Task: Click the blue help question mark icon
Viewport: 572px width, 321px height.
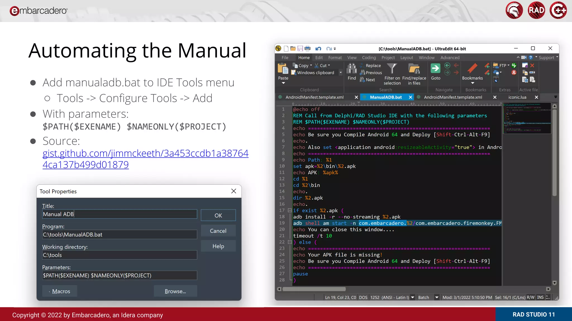Action: coord(531,57)
